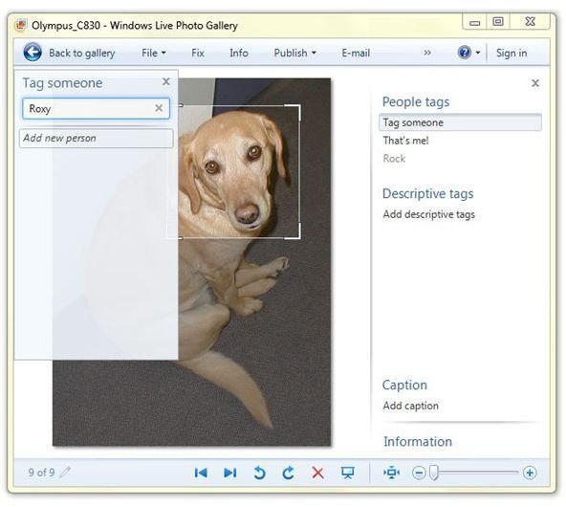This screenshot has height=507, width=566.
Task: Select Add new person option
Action: (96, 138)
